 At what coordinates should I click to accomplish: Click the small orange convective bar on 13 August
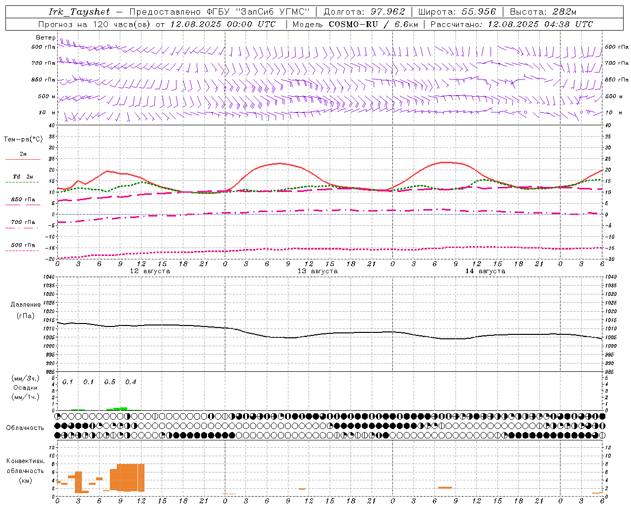click(302, 489)
